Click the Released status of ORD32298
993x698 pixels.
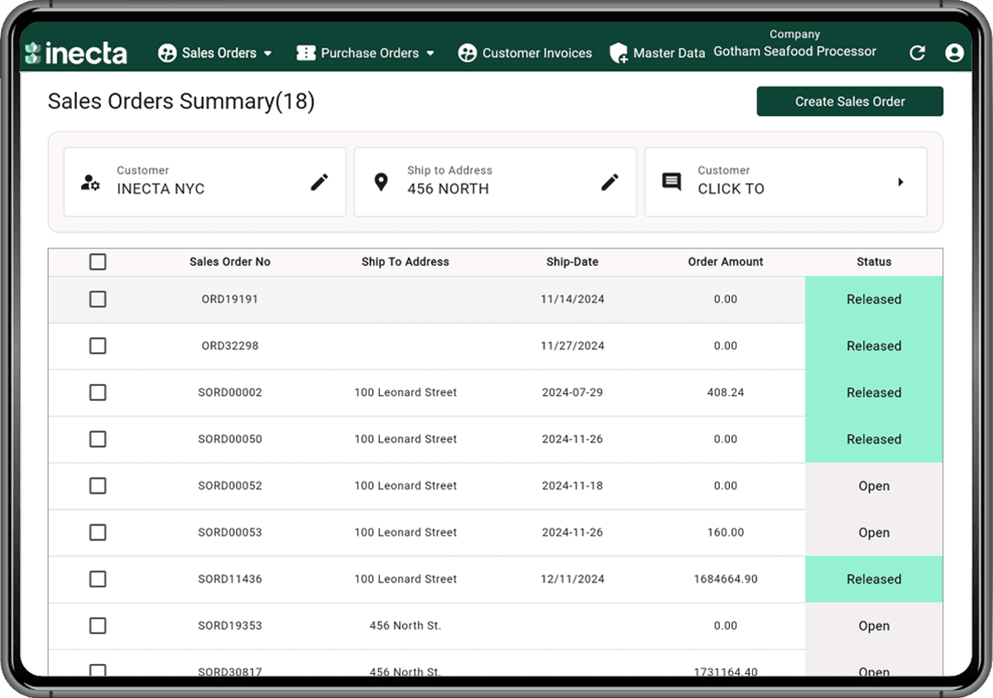pyautogui.click(x=874, y=346)
